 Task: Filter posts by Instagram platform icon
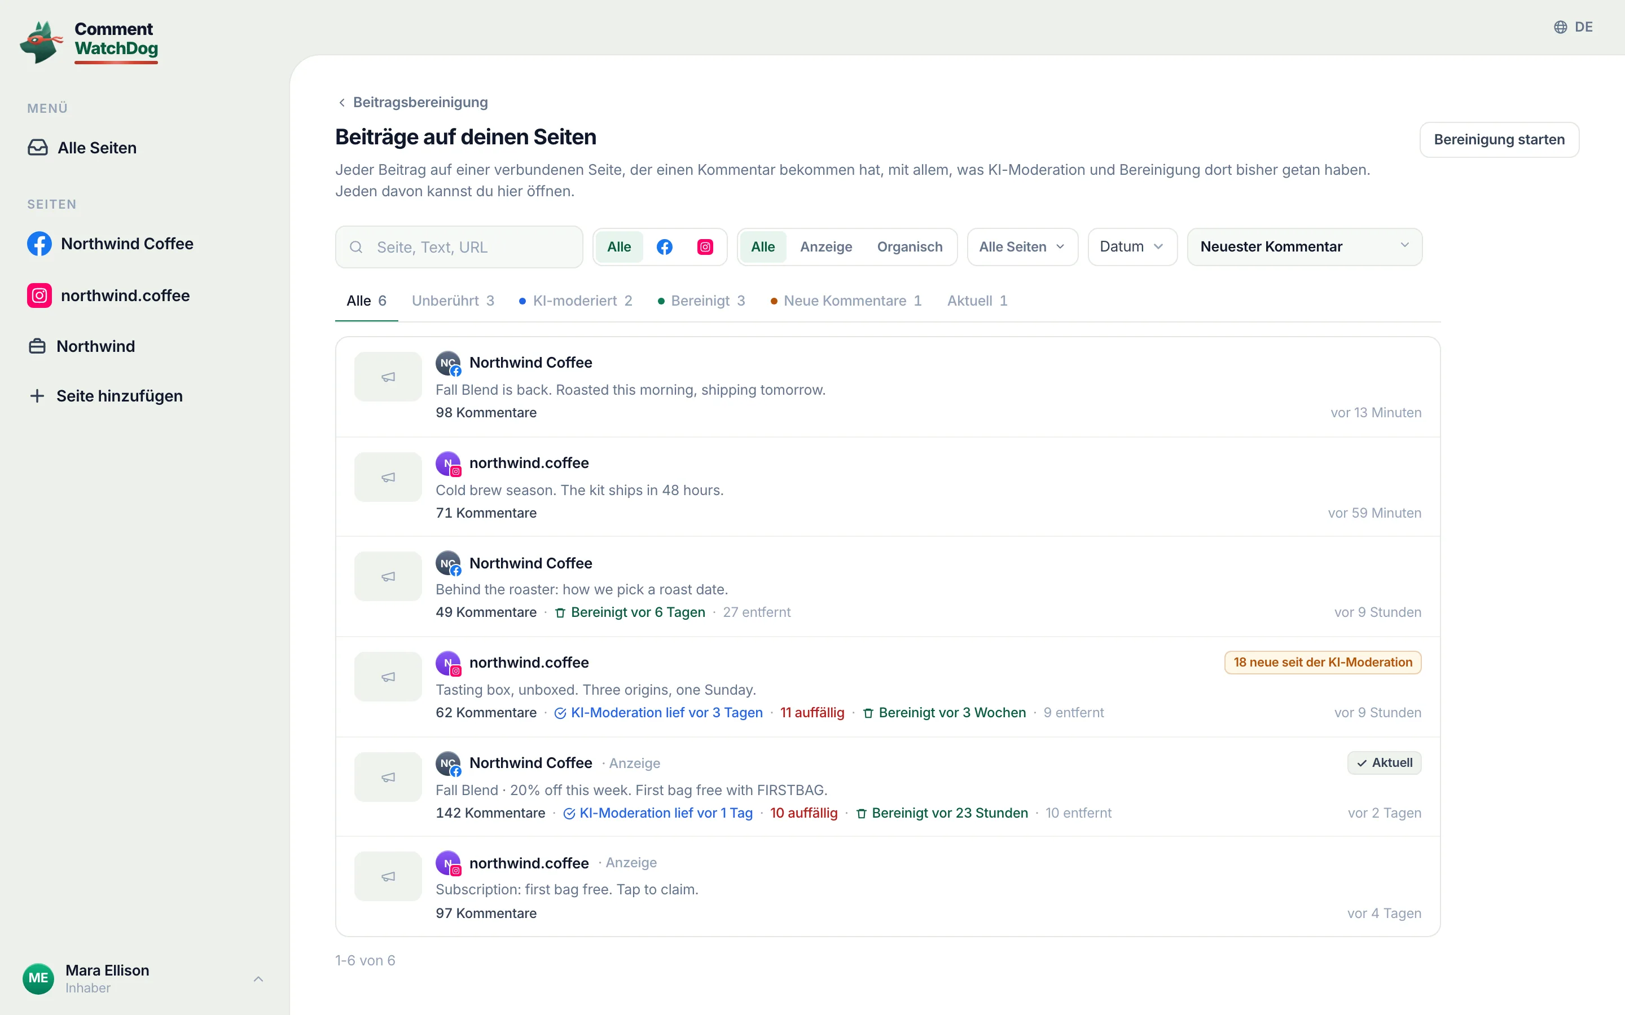pyautogui.click(x=705, y=247)
